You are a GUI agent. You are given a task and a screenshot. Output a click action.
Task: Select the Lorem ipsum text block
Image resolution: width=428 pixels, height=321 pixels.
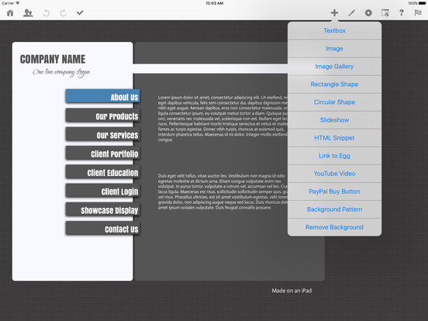pyautogui.click(x=223, y=119)
